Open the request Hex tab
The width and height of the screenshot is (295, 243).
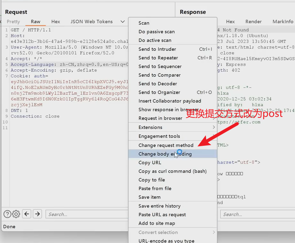point(56,22)
